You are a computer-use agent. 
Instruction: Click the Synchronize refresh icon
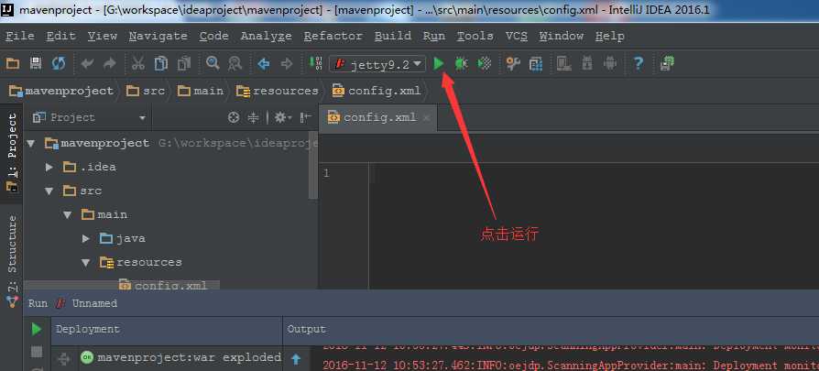[x=59, y=64]
